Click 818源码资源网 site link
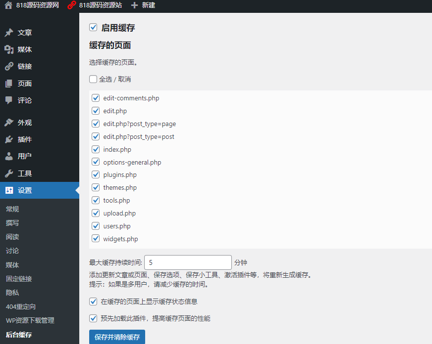 coord(38,5)
